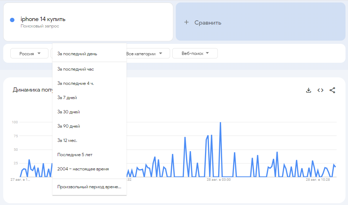This screenshot has width=348, height=205.
Task: Click the 75 y-axis label
Action: (16, 136)
